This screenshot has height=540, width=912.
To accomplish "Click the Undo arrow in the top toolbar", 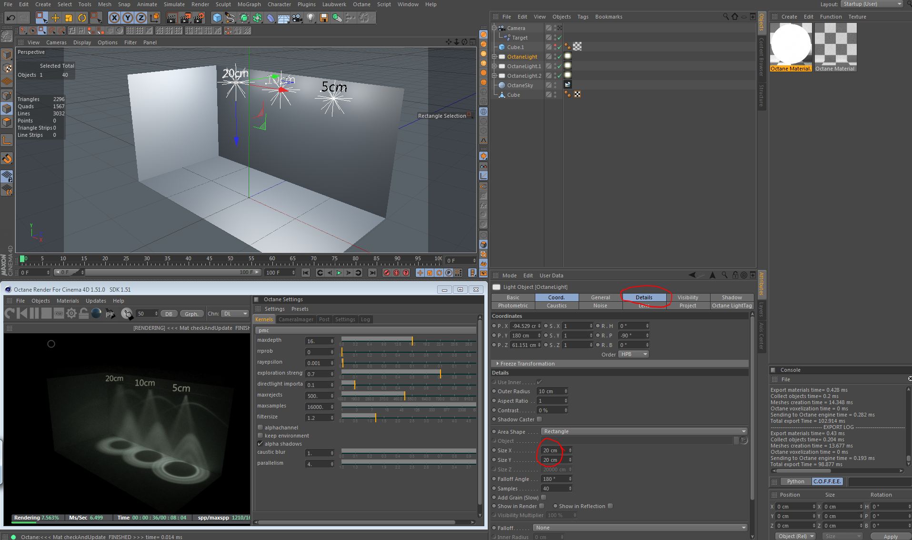I will (11, 18).
